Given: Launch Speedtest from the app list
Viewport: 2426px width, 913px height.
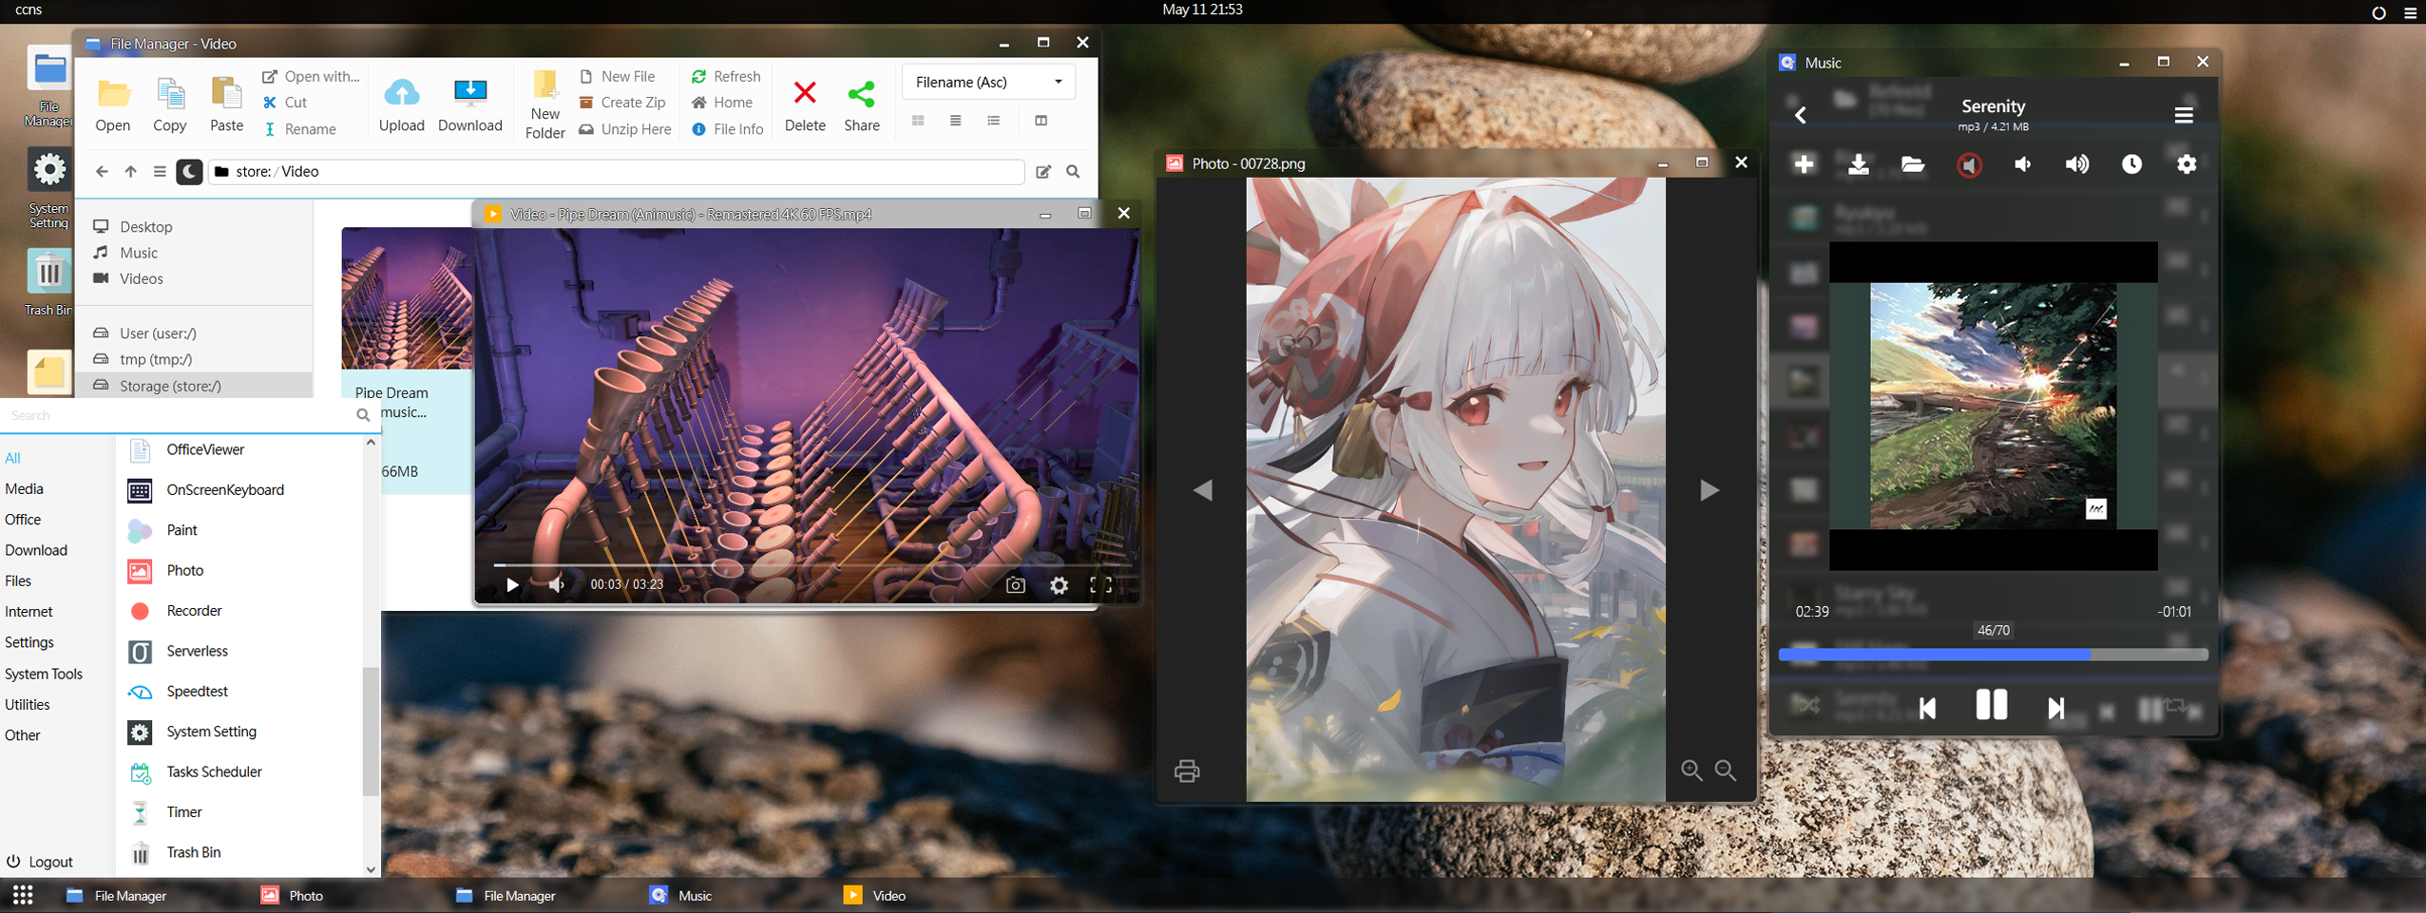Looking at the screenshot, I should [197, 692].
